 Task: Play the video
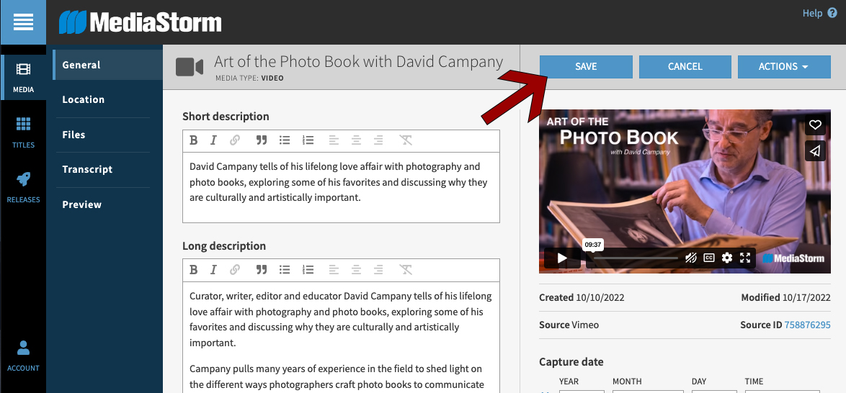562,258
